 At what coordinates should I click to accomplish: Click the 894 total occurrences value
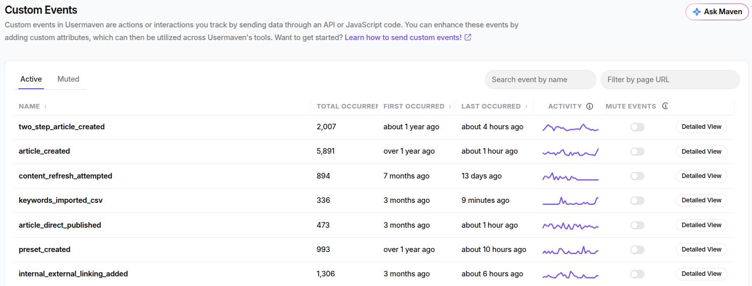tap(323, 176)
